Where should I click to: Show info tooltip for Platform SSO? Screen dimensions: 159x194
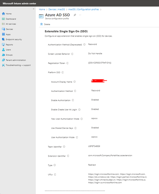point(63,72)
